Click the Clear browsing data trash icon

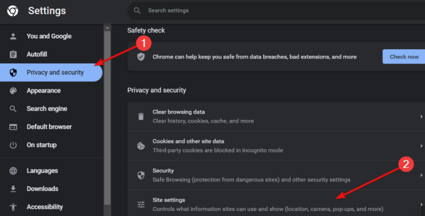pos(141,116)
